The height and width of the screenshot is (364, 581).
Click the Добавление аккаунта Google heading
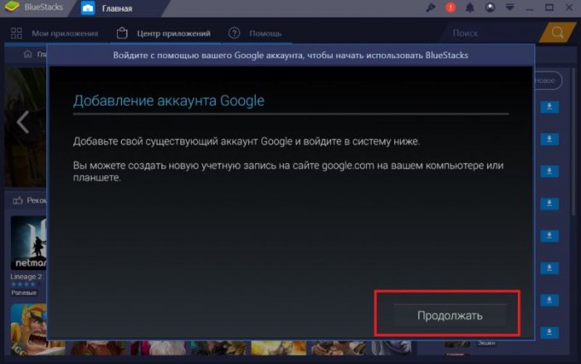pos(168,101)
